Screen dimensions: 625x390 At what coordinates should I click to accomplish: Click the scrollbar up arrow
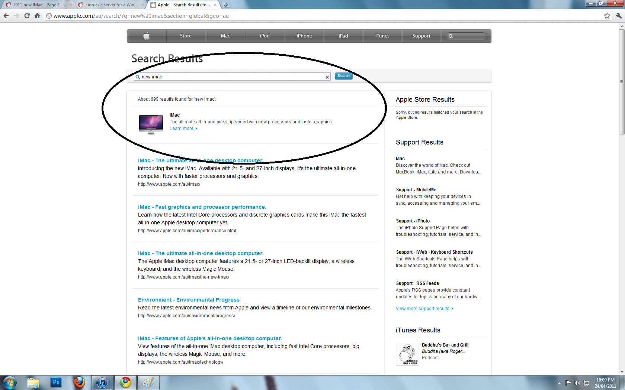[x=622, y=26]
